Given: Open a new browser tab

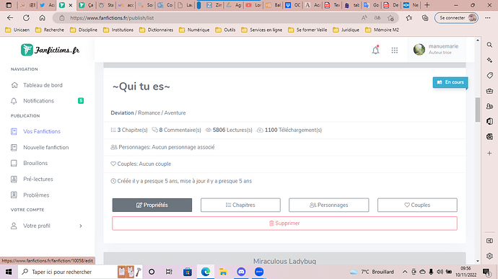Looking at the screenshot, I should pos(427,5).
